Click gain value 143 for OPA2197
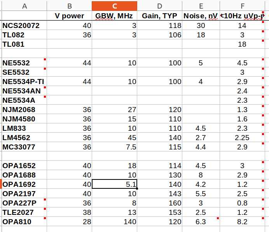The height and width of the screenshot is (232, 269). pos(159,193)
